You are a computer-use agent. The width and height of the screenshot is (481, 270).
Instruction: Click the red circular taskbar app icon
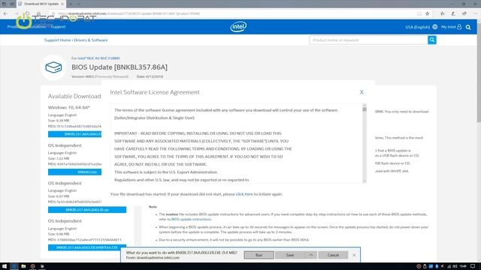(33, 266)
